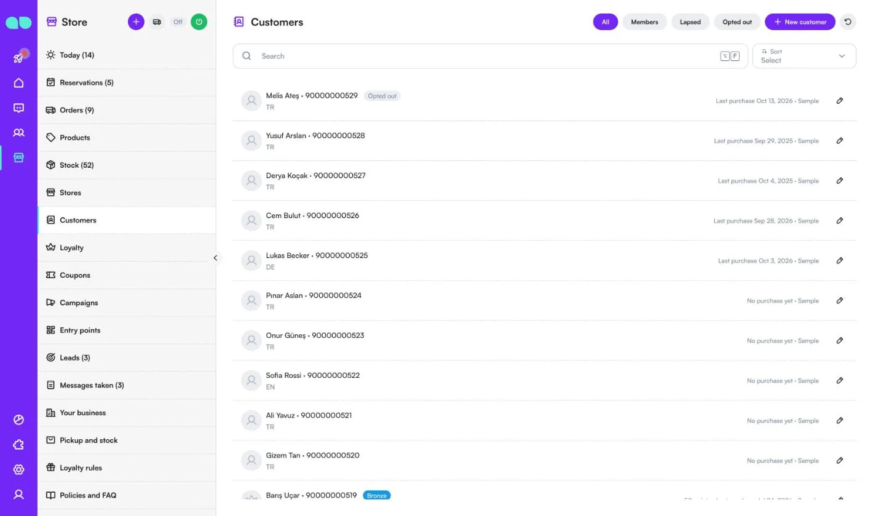Image resolution: width=873 pixels, height=516 pixels.
Task: Edit customer Melis Ateş with pencil icon
Action: pyautogui.click(x=840, y=101)
